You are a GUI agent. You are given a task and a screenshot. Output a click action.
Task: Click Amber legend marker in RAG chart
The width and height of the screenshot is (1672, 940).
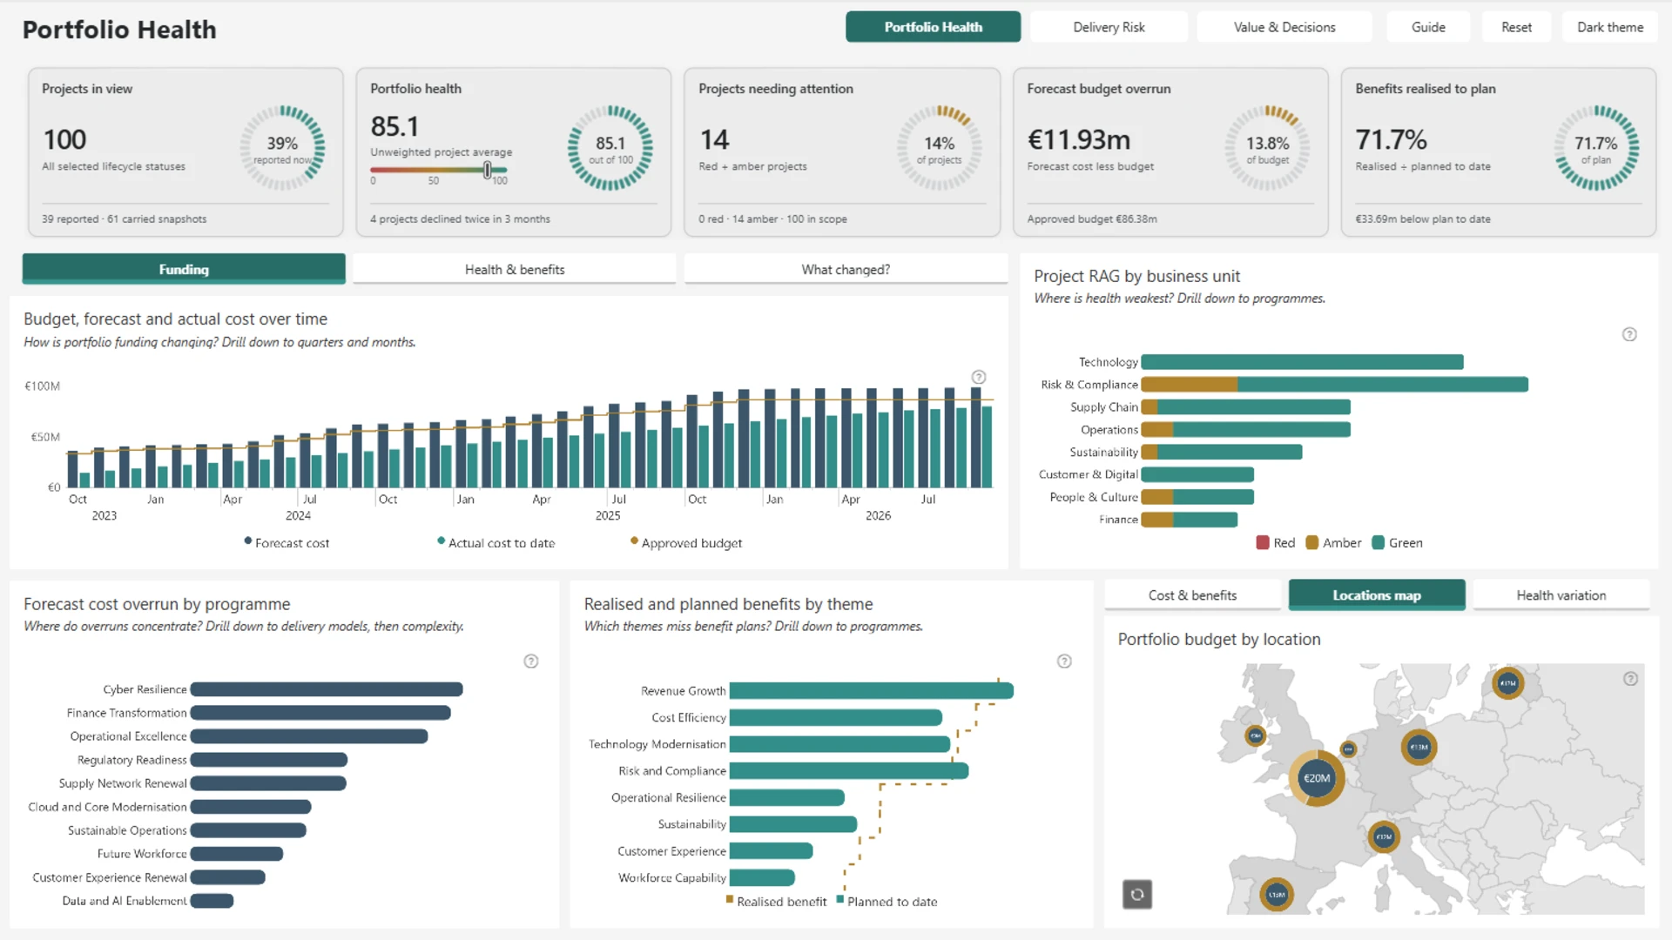(1312, 543)
